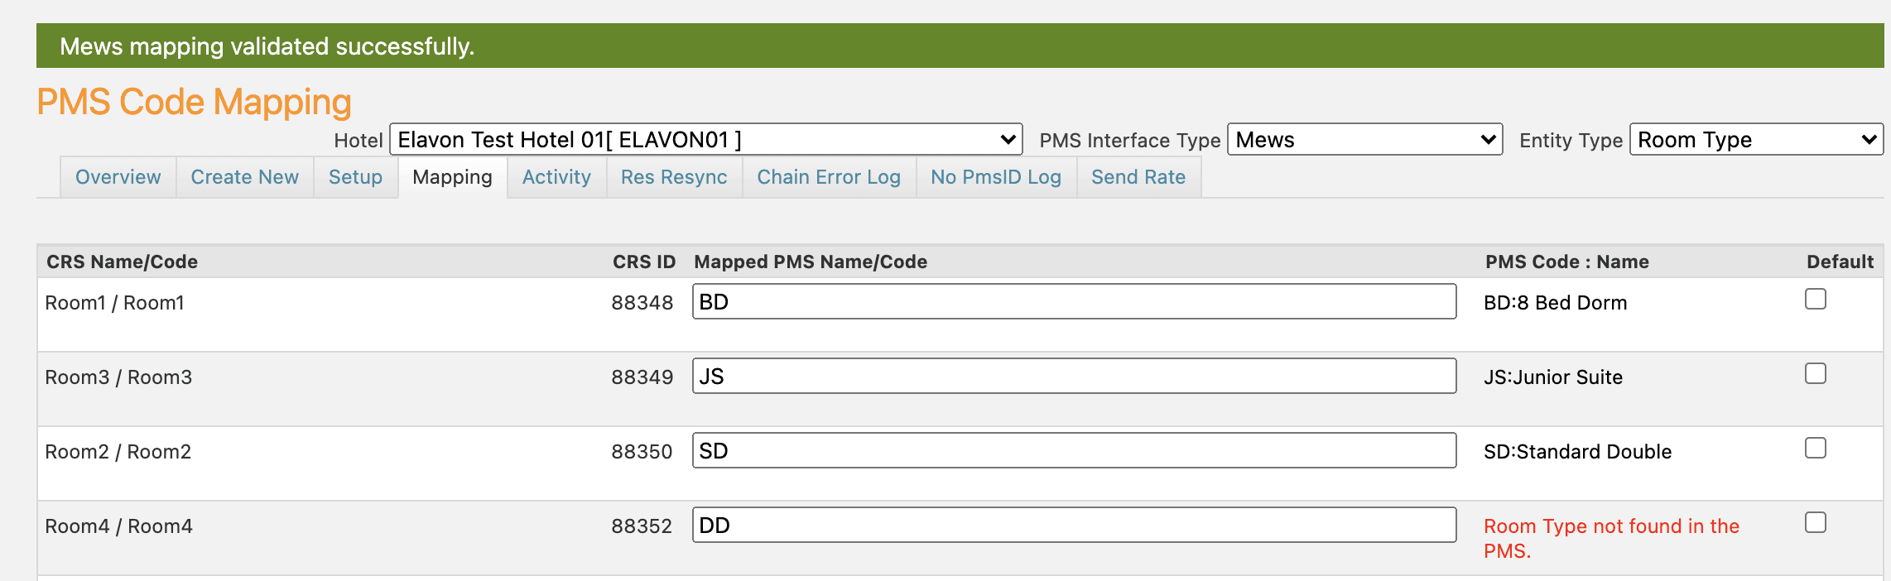This screenshot has height=581, width=1891.
Task: Open the No PmsID Log tab
Action: coord(996,176)
